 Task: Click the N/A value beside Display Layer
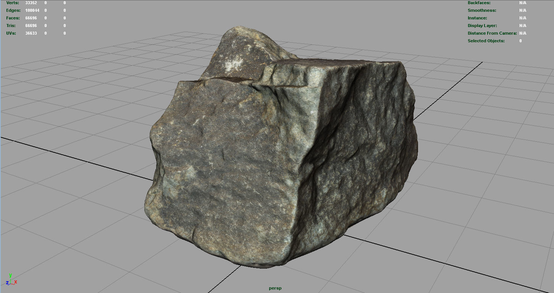[523, 26]
